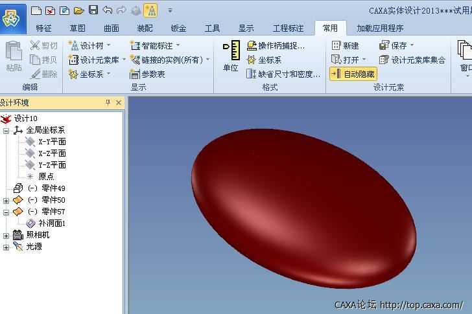
Task: Open the 链接的实例(所有) dropdown arrow
Action: [207, 60]
